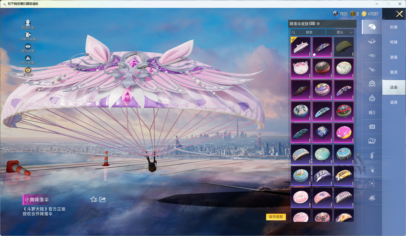The image size is (406, 236).
Task: Select the roast chicken category icon
Action: tap(372, 198)
